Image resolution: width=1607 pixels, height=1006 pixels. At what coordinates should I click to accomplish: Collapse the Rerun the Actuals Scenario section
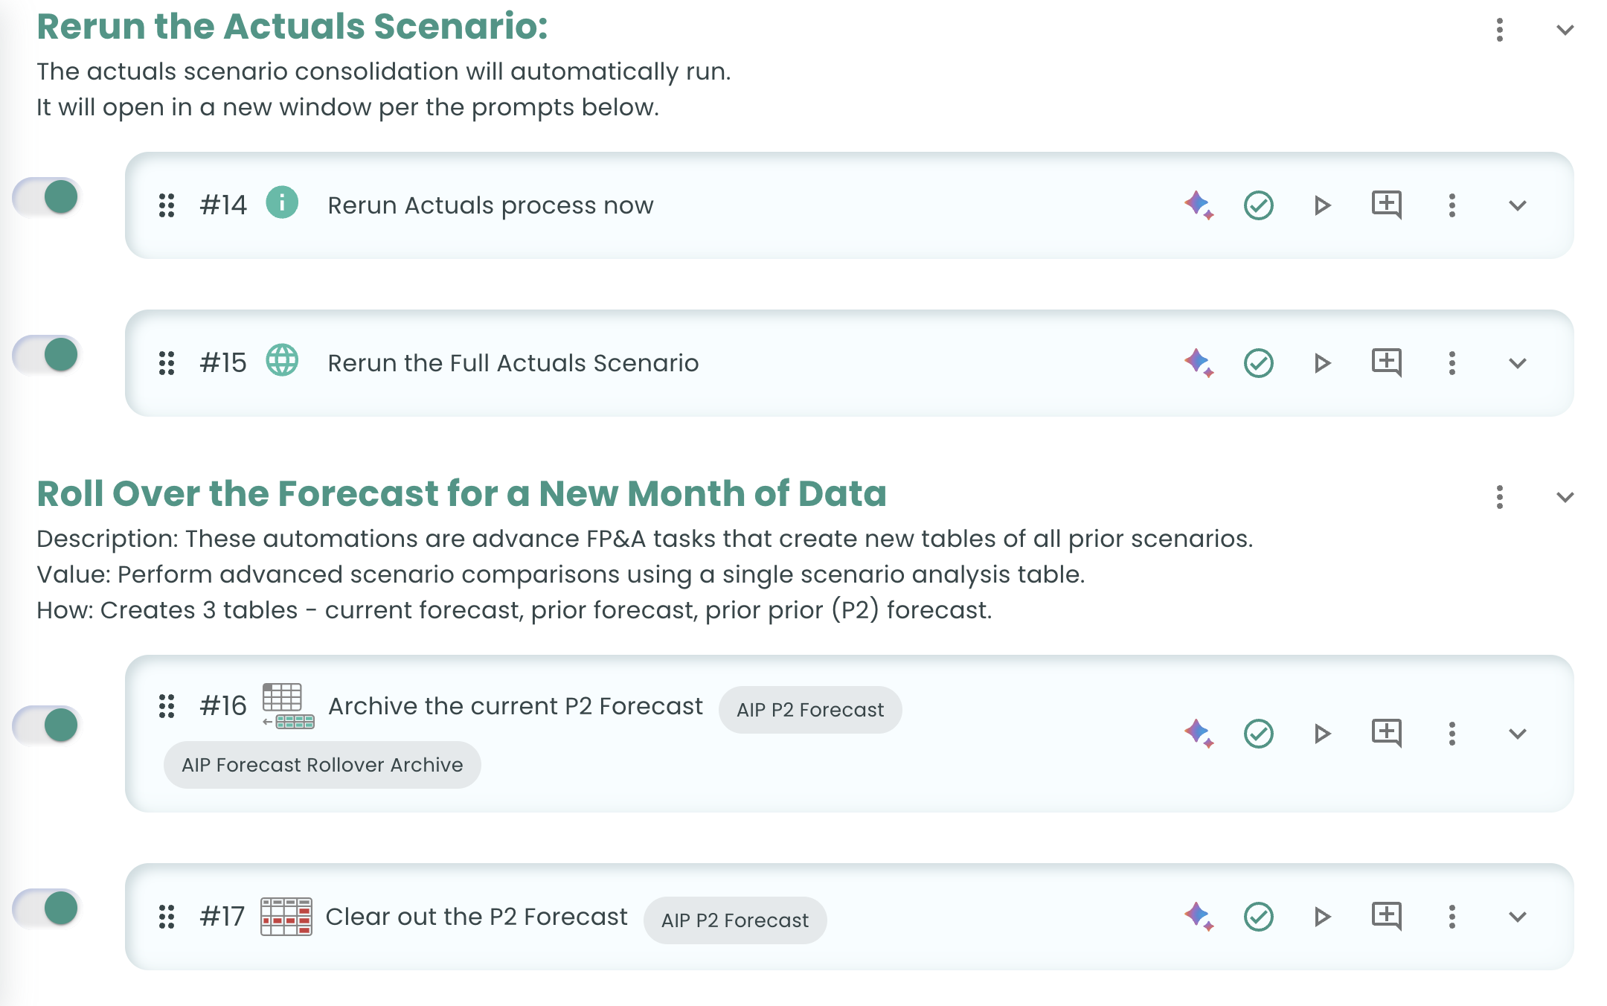[1565, 30]
